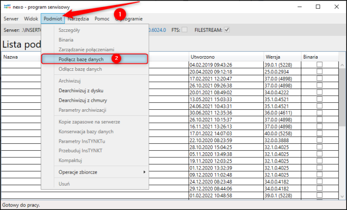Close the nexo program window
The height and width of the screenshot is (210, 347).
336,7
